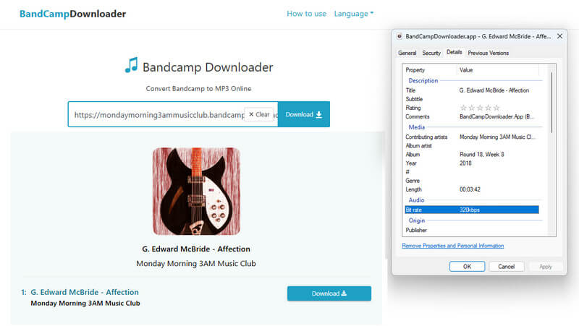The image size is (579, 326).
Task: Click the guitar album cover thumbnail
Action: tap(196, 191)
